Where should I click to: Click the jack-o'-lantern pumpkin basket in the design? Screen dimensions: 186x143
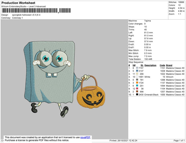91,92
